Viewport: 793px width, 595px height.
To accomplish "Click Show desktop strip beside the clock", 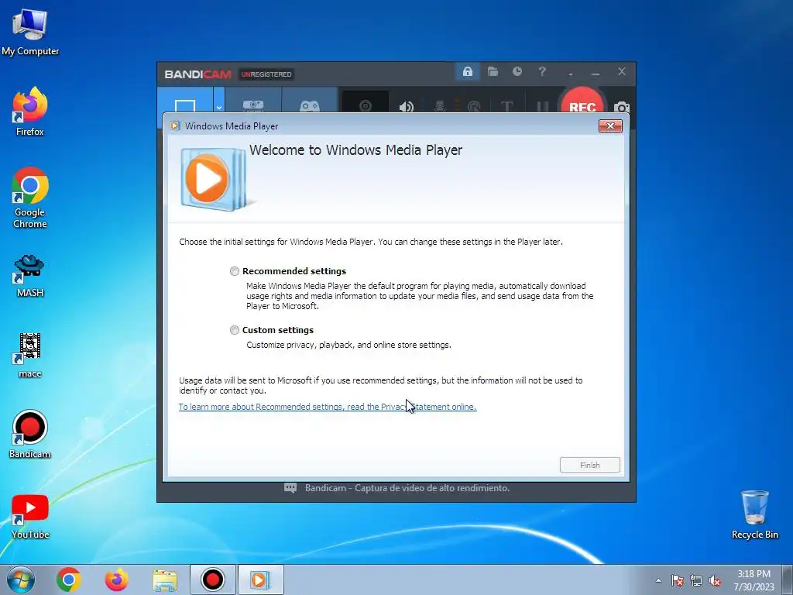I will [789, 580].
